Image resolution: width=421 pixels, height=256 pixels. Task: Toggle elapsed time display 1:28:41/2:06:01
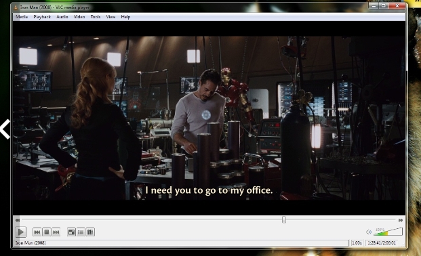[x=382, y=243]
